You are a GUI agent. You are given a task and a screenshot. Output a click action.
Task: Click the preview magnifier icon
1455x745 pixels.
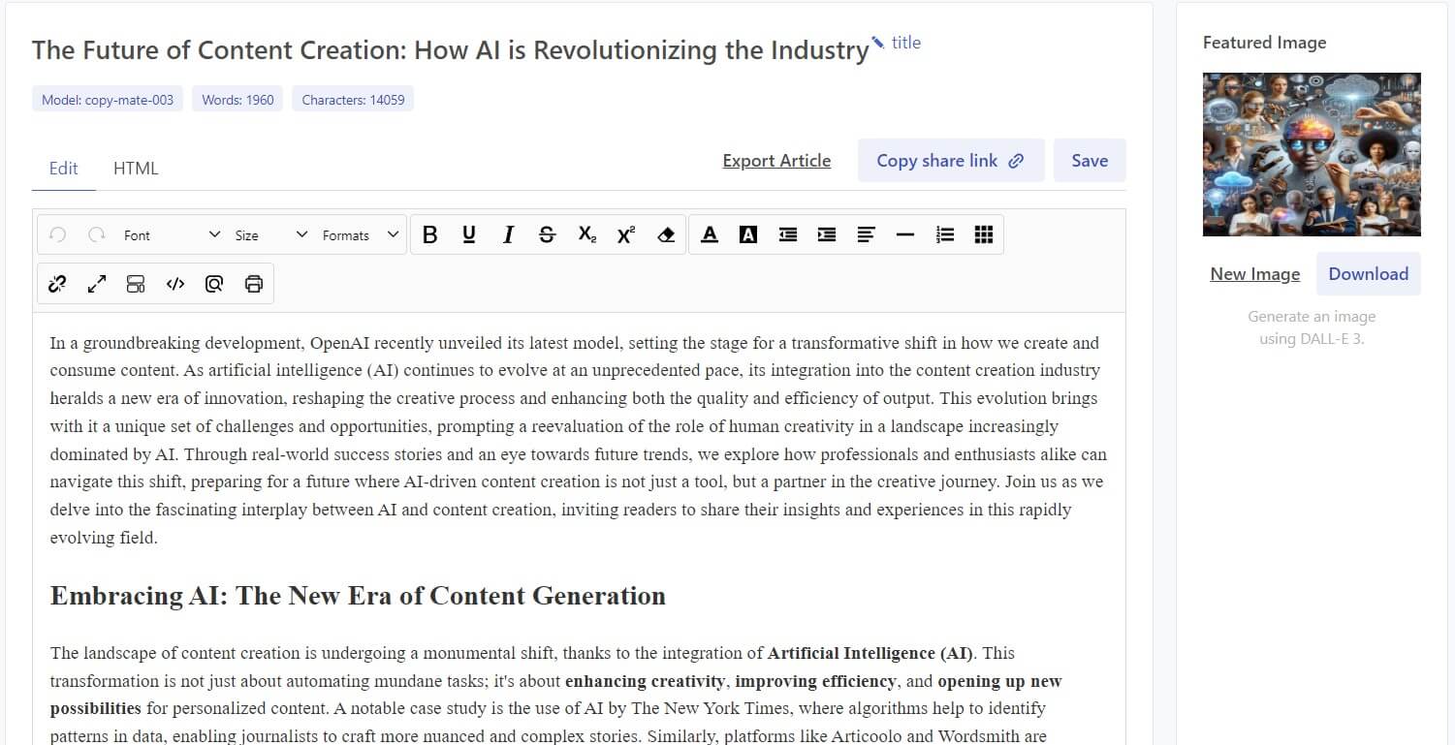pyautogui.click(x=214, y=284)
